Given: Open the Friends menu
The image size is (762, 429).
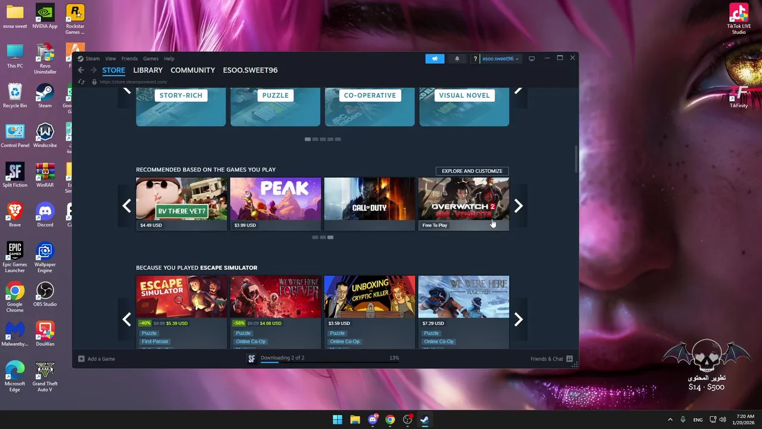Looking at the screenshot, I should coord(129,58).
